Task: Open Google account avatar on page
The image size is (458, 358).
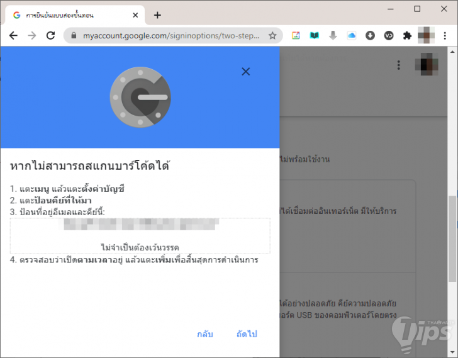Action: tap(427, 64)
